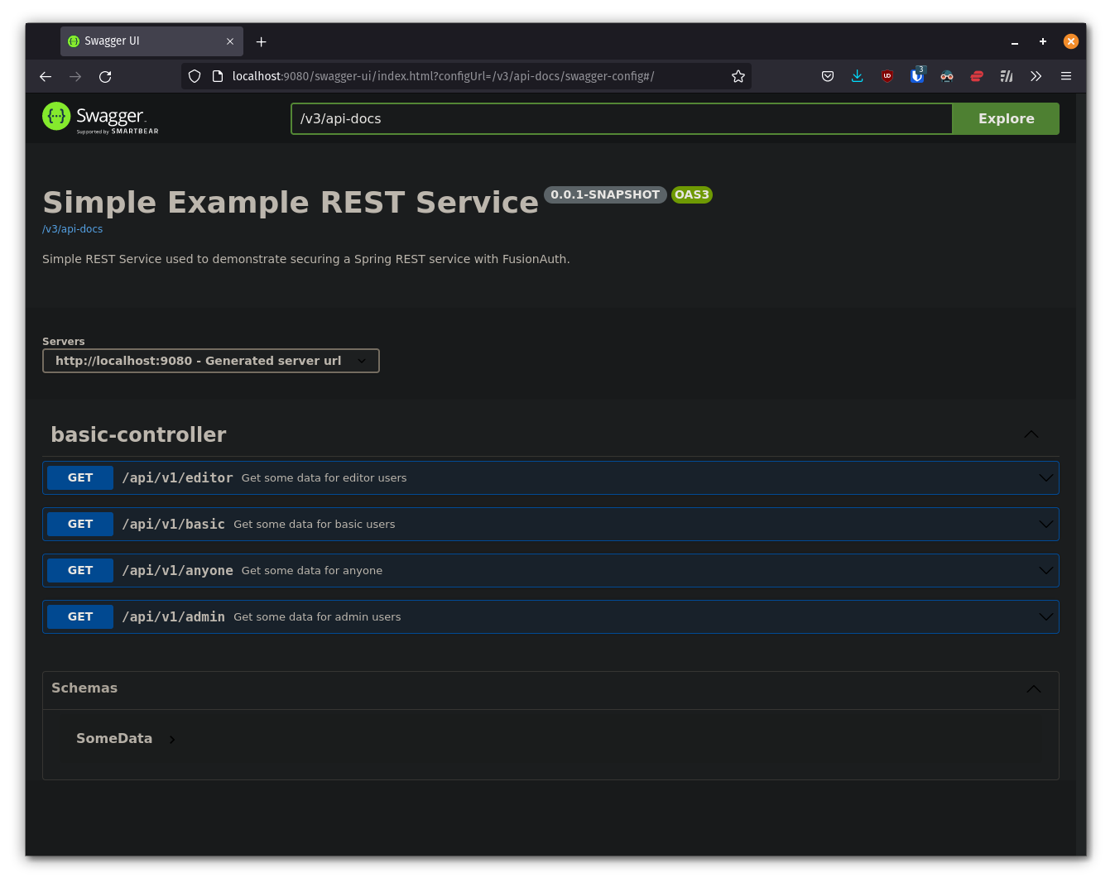Focus the /v3/api-docs spec URL field
The image size is (1115, 887).
click(x=622, y=118)
